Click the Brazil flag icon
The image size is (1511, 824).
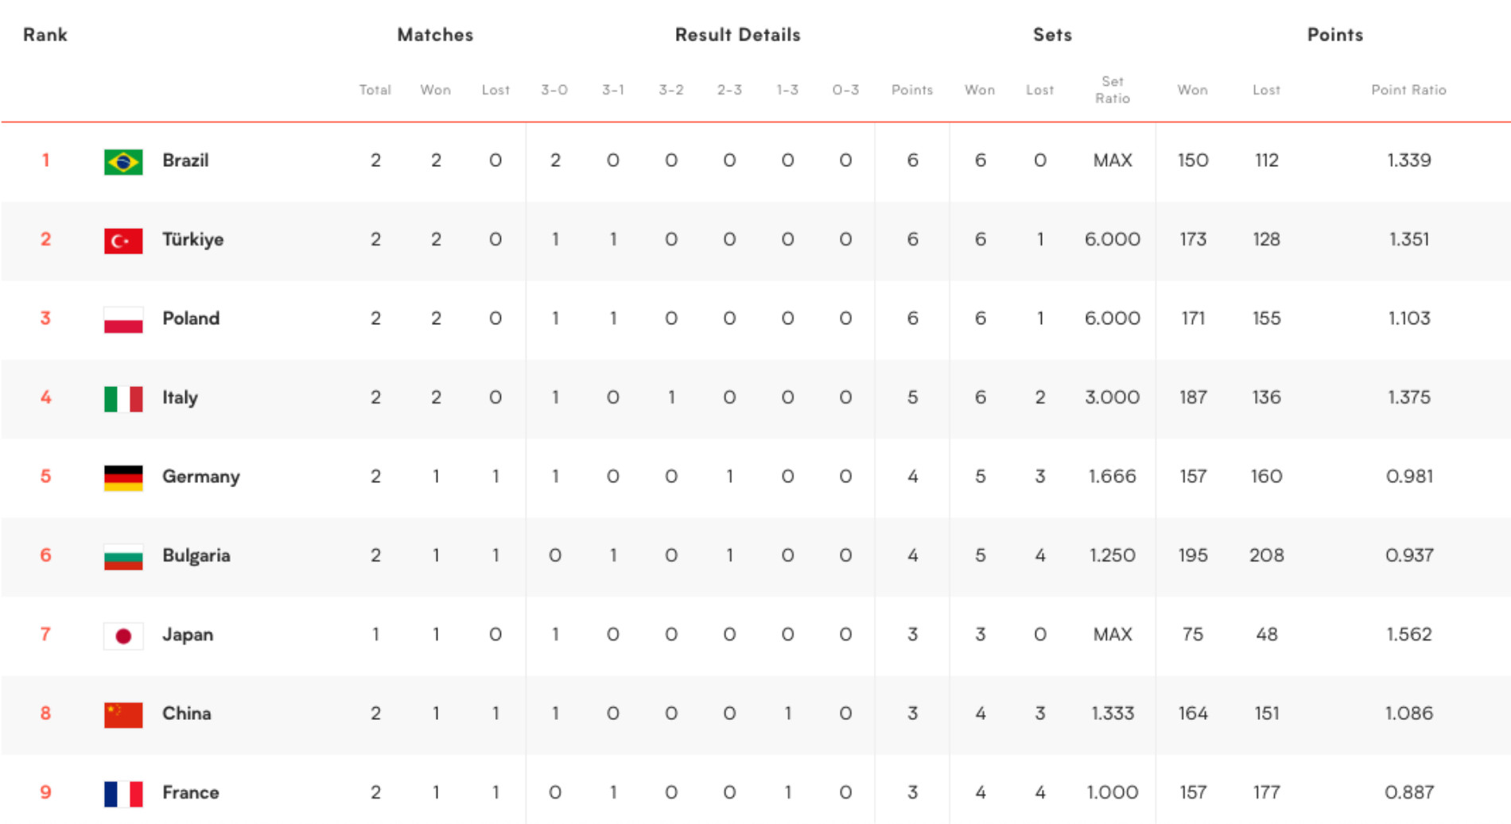coord(123,161)
